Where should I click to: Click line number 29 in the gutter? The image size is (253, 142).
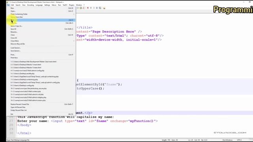coord(11,129)
